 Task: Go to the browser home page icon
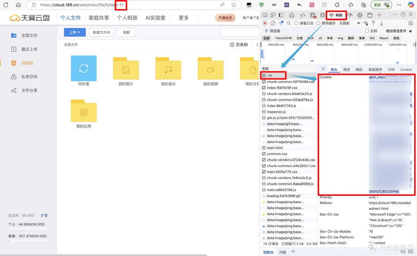click(x=18, y=5)
